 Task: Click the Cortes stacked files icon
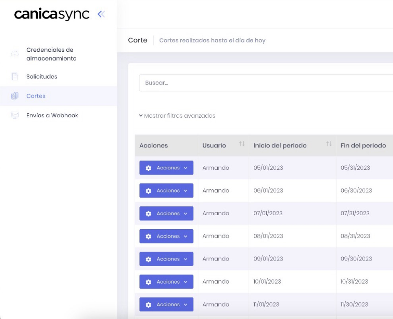click(15, 96)
